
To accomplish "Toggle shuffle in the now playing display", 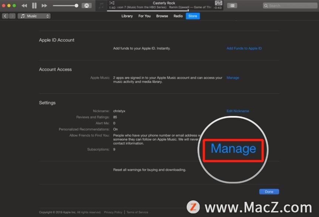I will pyautogui.click(x=112, y=3).
